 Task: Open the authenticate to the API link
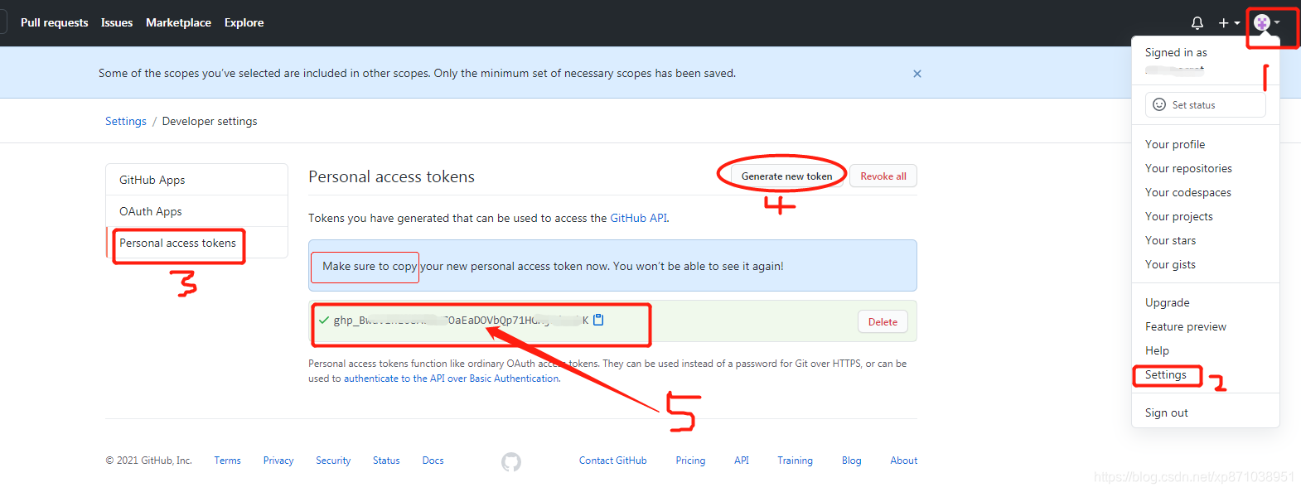452,379
